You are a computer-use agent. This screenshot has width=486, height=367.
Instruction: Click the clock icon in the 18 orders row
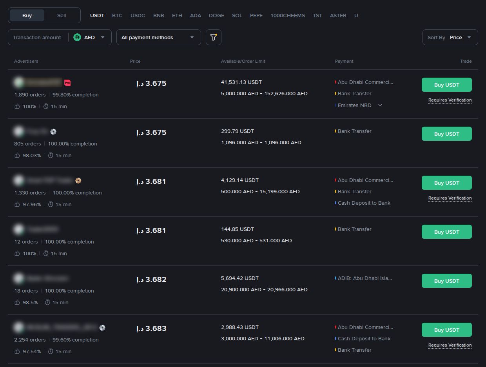(47, 302)
